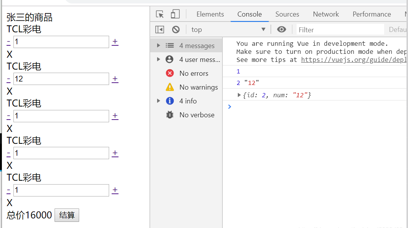The image size is (408, 228).
Task: Remove the fourth TCL彩电 with X
Action: tap(9, 165)
